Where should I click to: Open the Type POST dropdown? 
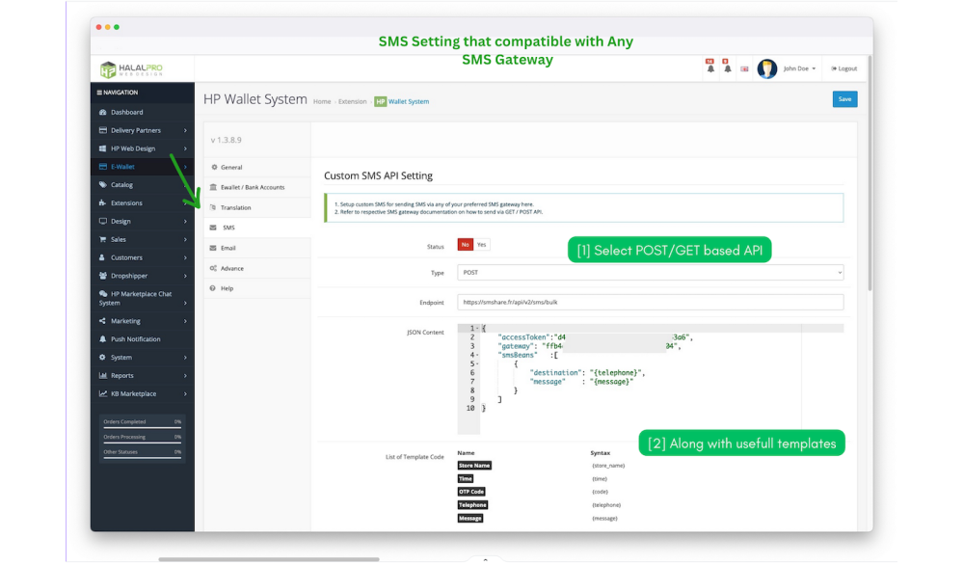(x=650, y=273)
